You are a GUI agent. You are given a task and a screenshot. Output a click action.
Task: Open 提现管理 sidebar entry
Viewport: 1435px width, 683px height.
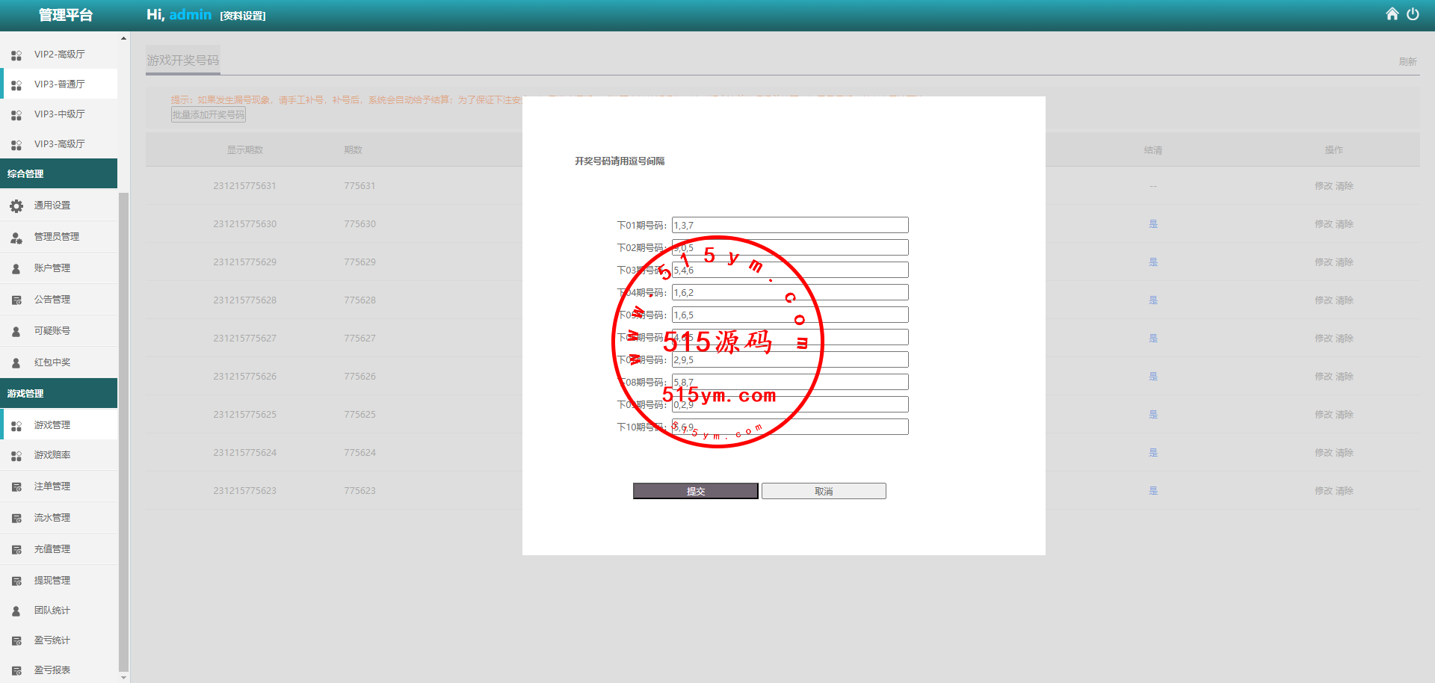pyautogui.click(x=52, y=581)
